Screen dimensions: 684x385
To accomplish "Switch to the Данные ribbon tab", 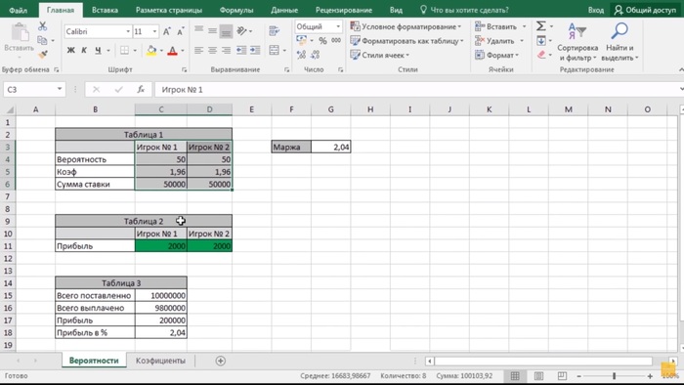I will click(x=284, y=10).
